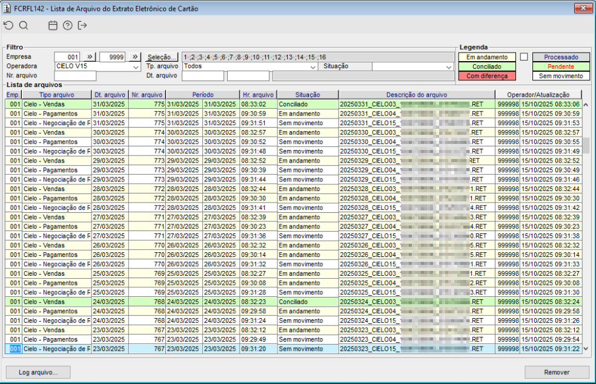Open the calendar icon in toolbar
596x384 pixels.
click(x=53, y=25)
